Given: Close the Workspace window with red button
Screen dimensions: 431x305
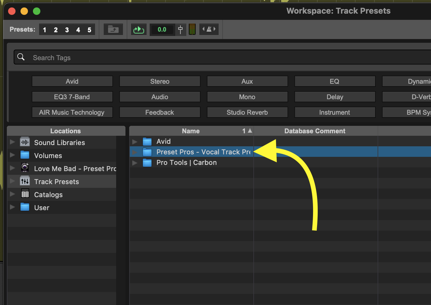Looking at the screenshot, I should (x=12, y=11).
